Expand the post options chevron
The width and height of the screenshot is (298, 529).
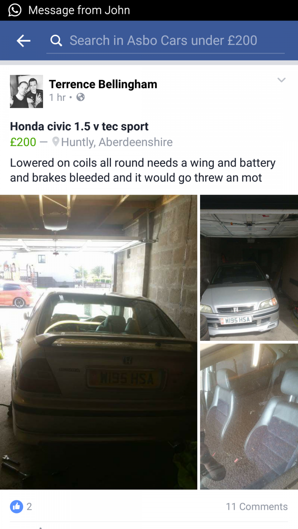pyautogui.click(x=281, y=80)
